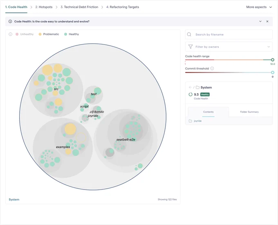Image resolution: width=278 pixels, height=225 pixels.
Task: Click the examples folder label
Action: [63, 147]
